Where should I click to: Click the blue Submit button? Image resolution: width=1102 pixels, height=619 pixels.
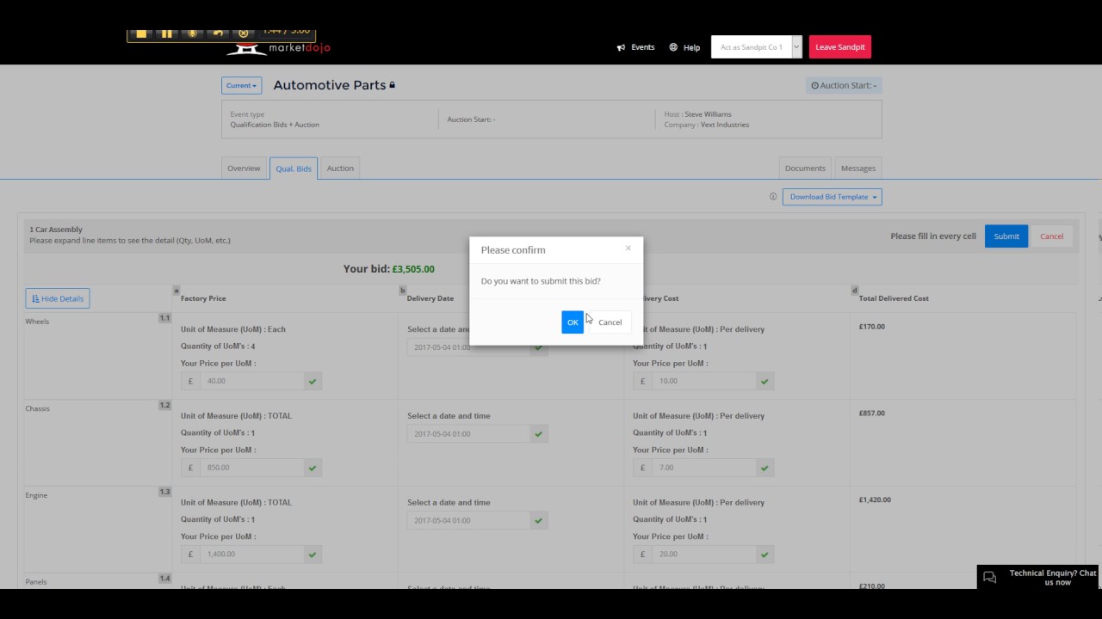click(1006, 236)
